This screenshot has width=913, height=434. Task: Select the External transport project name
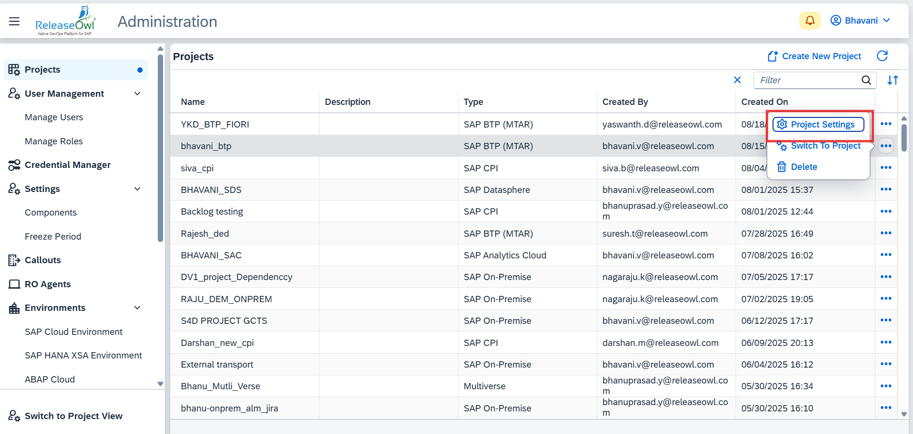[x=217, y=365]
